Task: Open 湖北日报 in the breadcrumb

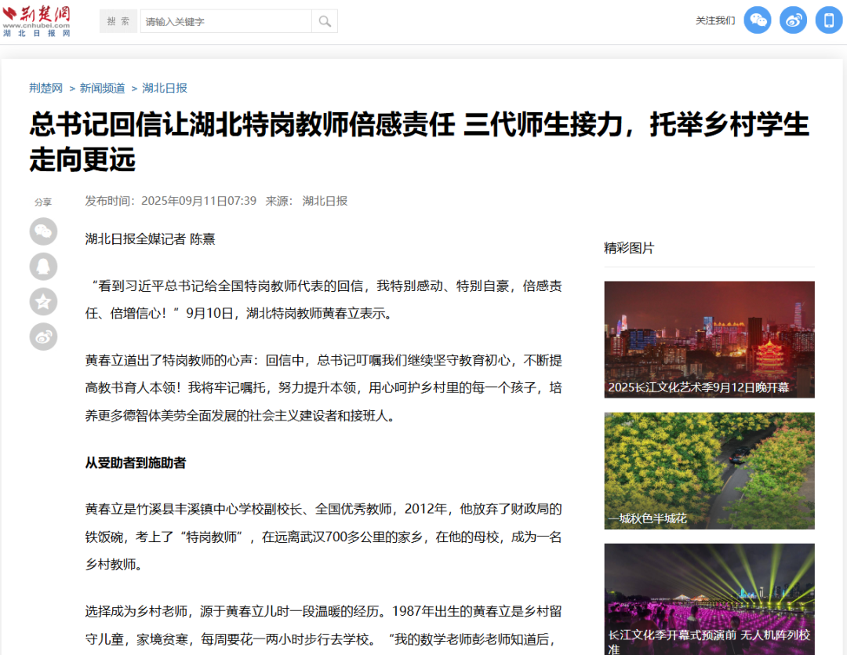Action: (165, 88)
